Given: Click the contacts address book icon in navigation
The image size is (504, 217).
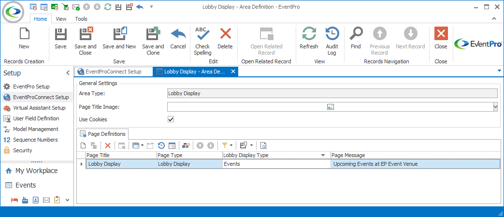Looking at the screenshot, I should click(36, 200).
